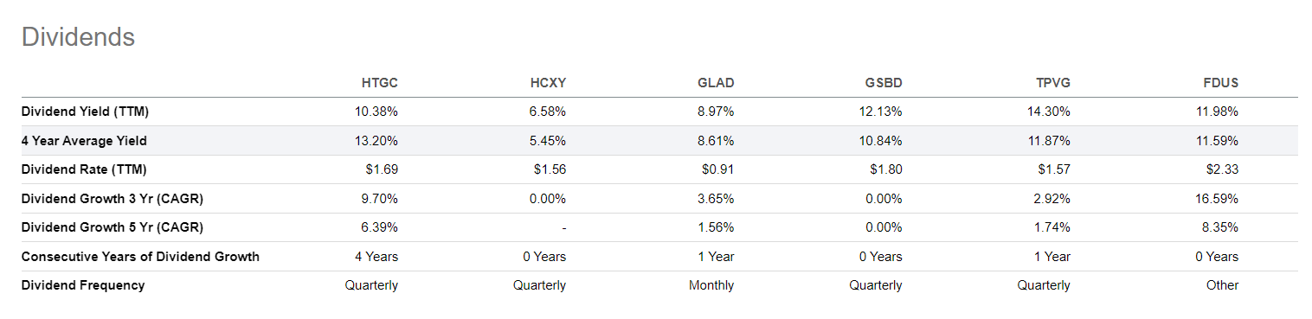Click the HTGC ticker column header
The height and width of the screenshot is (319, 1312).
click(380, 83)
